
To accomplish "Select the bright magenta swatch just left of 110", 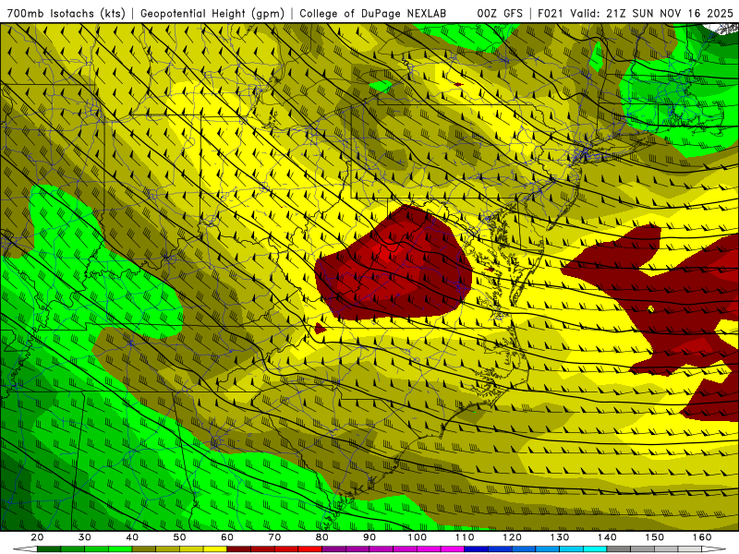I will click(453, 549).
